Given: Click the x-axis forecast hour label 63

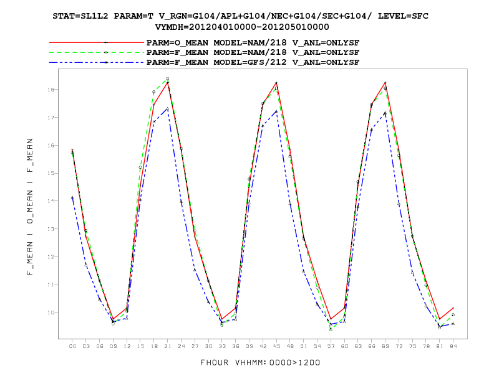Looking at the screenshot, I should click(358, 346).
